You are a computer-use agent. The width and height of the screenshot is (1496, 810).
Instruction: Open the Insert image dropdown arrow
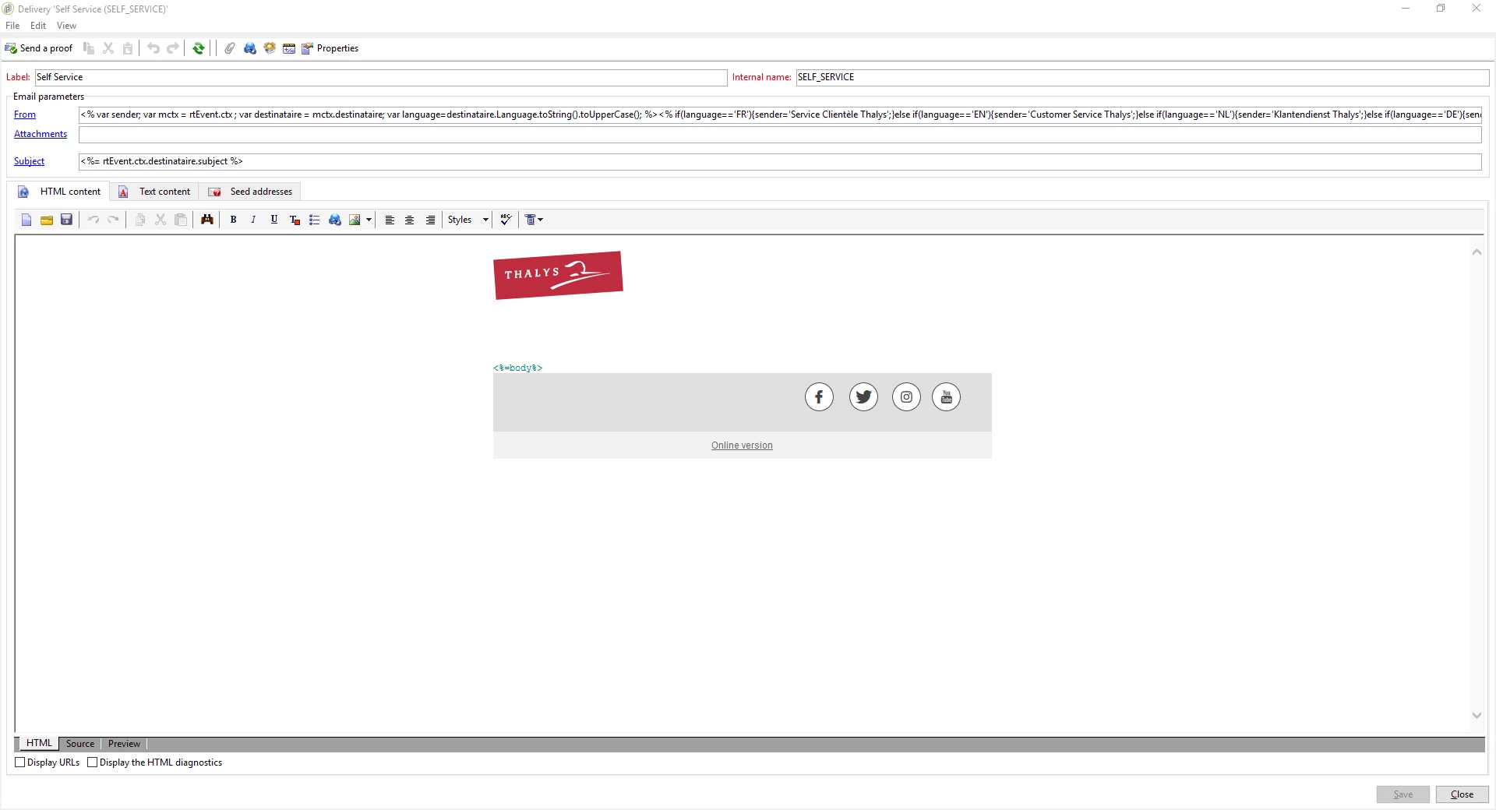369,220
